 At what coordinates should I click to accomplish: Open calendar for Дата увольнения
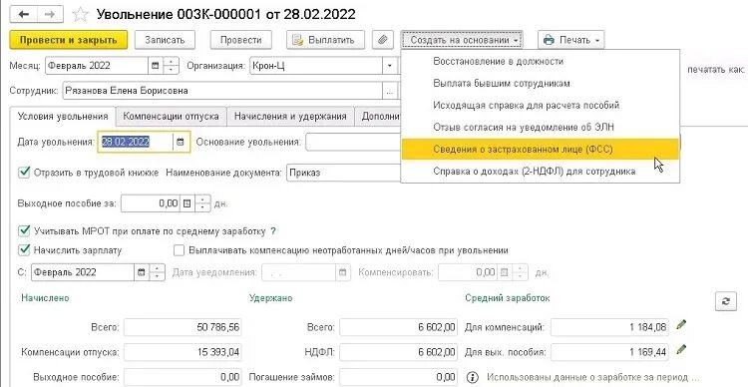point(181,142)
